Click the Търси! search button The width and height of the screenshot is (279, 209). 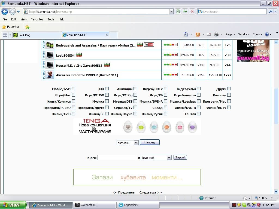coord(180,157)
